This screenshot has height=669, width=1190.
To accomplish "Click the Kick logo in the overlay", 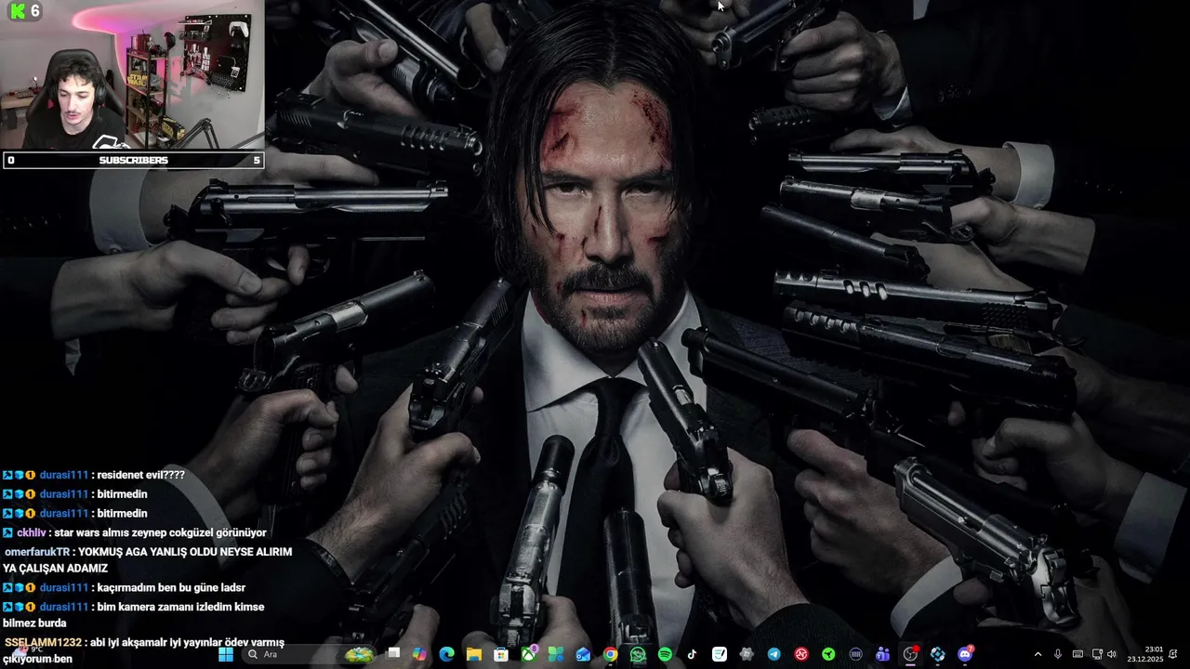I will tap(18, 11).
